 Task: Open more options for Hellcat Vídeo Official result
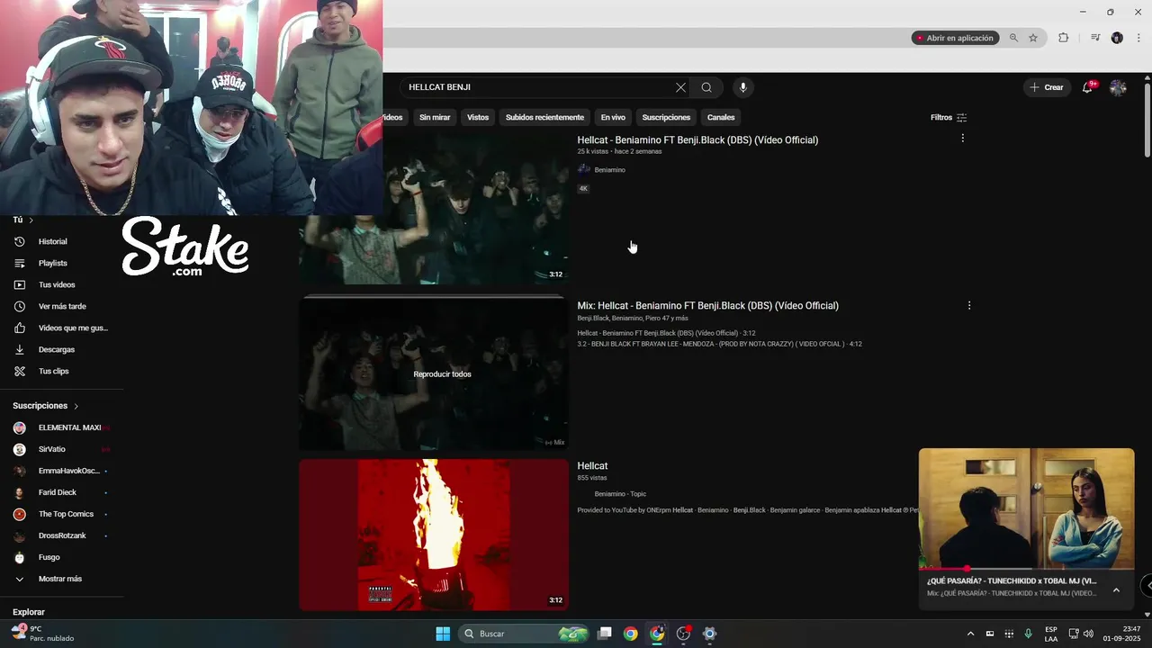click(x=963, y=139)
